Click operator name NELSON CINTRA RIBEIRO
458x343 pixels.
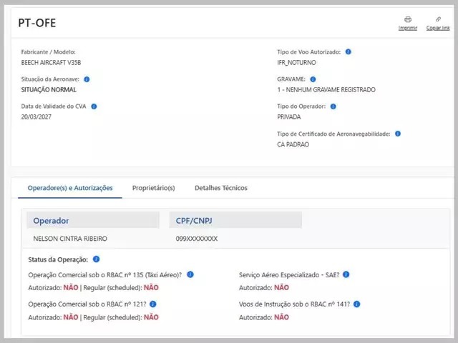70,238
